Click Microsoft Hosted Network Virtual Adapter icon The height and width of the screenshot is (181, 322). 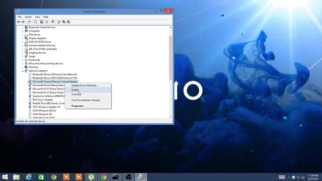click(30, 81)
